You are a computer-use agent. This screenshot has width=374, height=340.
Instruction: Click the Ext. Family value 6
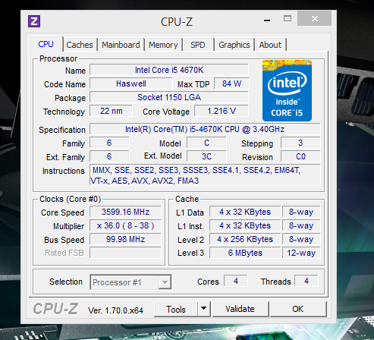pyautogui.click(x=109, y=156)
